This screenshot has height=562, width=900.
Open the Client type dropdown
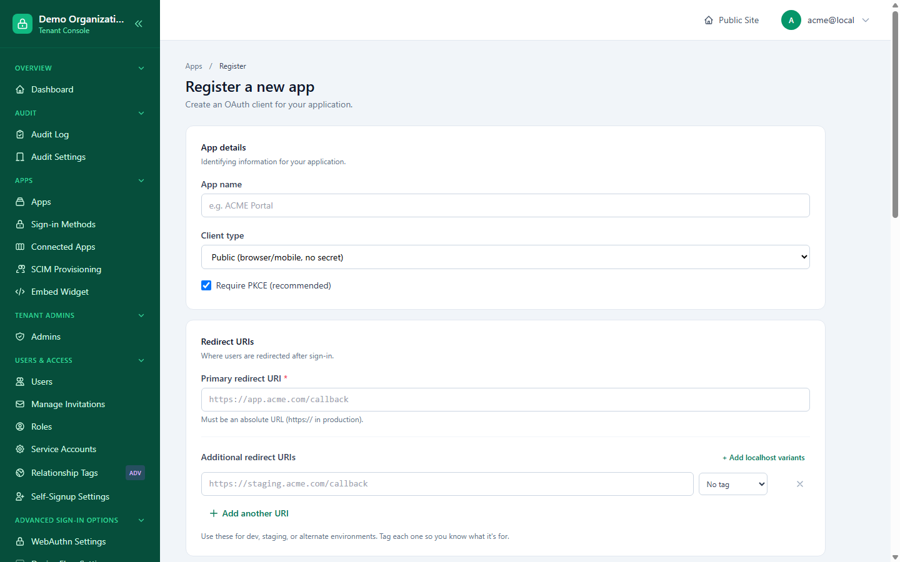[505, 257]
